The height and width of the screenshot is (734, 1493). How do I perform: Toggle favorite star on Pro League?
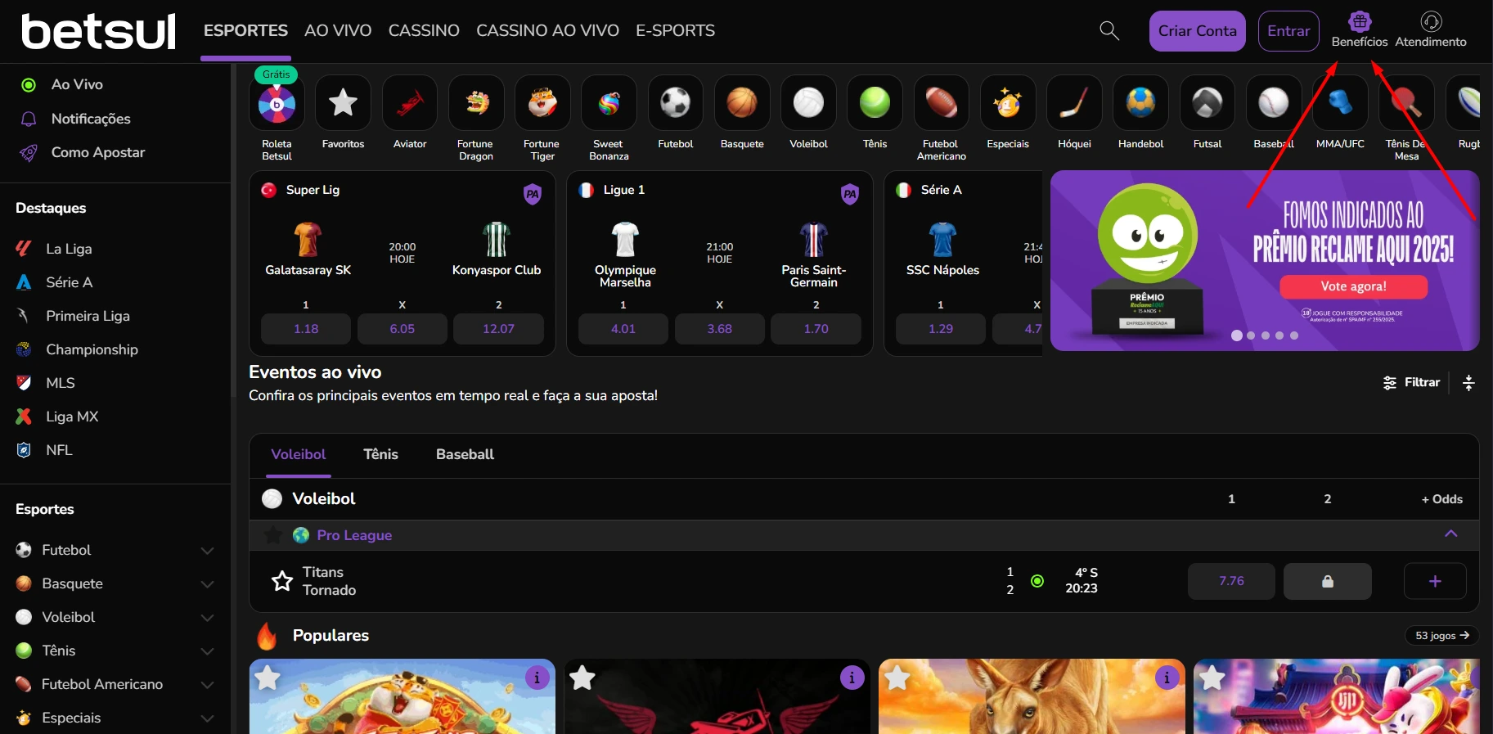[273, 535]
